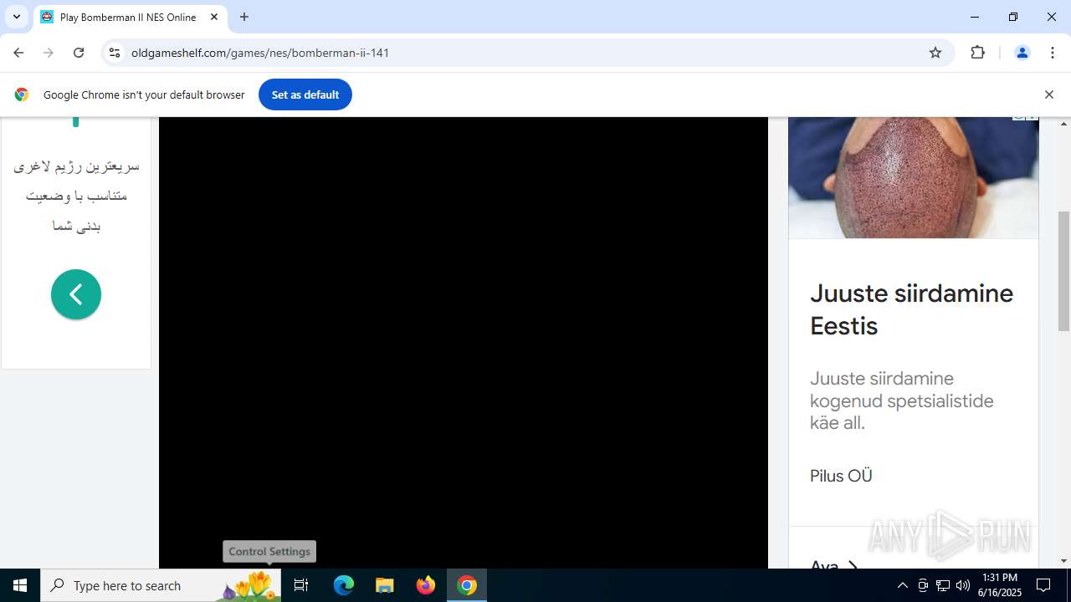
Task: Reload the current page
Action: click(x=79, y=53)
